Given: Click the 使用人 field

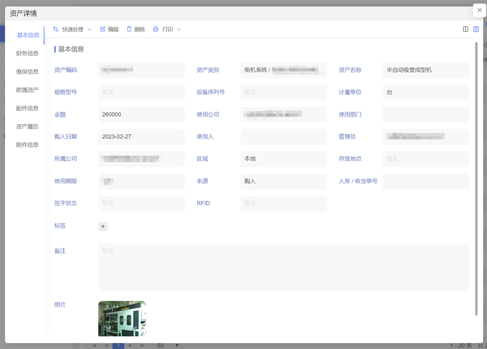Looking at the screenshot, I should coord(283,137).
